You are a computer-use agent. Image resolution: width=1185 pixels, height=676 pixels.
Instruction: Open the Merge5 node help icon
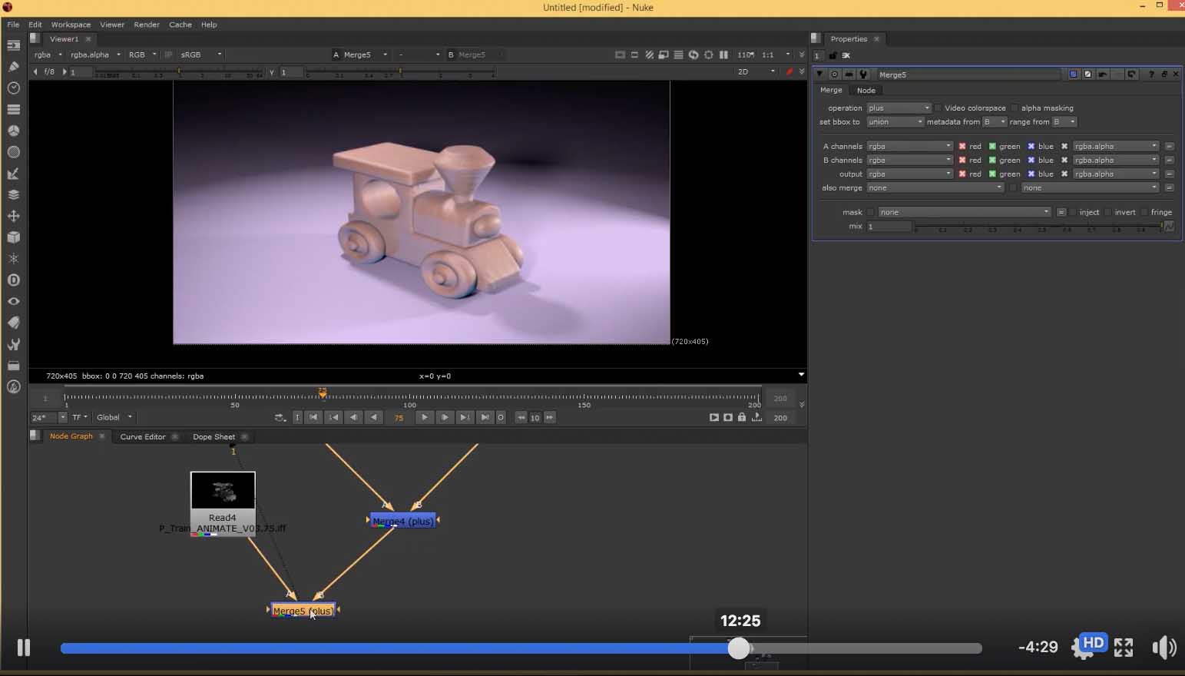[1150, 75]
